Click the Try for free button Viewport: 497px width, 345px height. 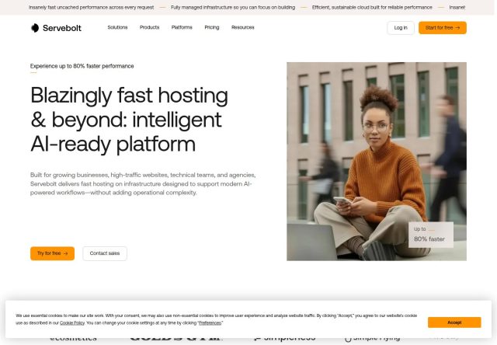click(52, 253)
